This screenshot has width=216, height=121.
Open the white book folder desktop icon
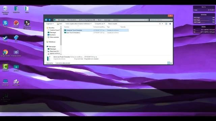click(27, 9)
